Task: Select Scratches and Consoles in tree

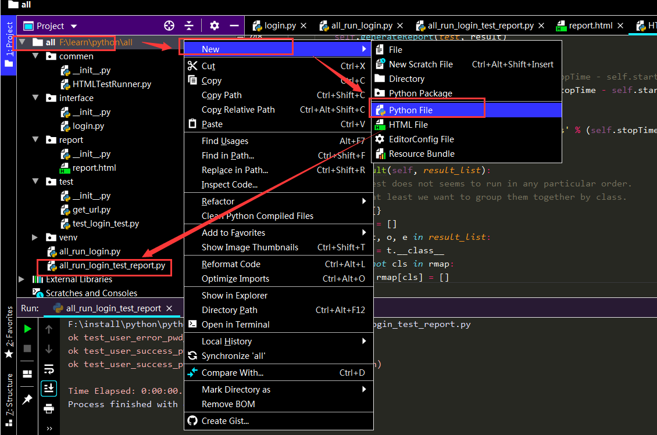Action: point(91,293)
